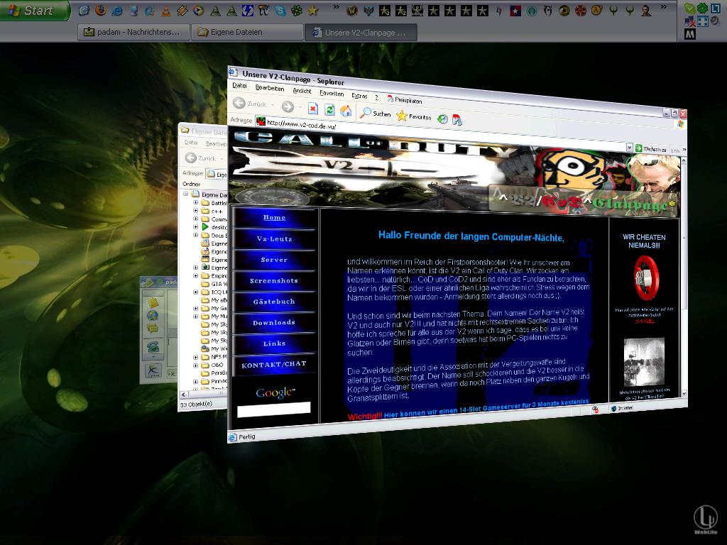The width and height of the screenshot is (727, 545).
Task: Click the Google search input box
Action: pyautogui.click(x=274, y=409)
